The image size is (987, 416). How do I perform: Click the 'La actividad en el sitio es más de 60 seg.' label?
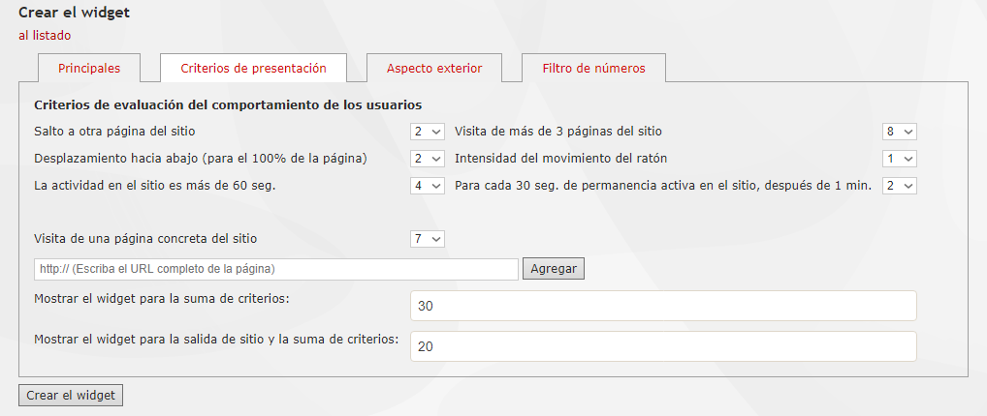[155, 186]
